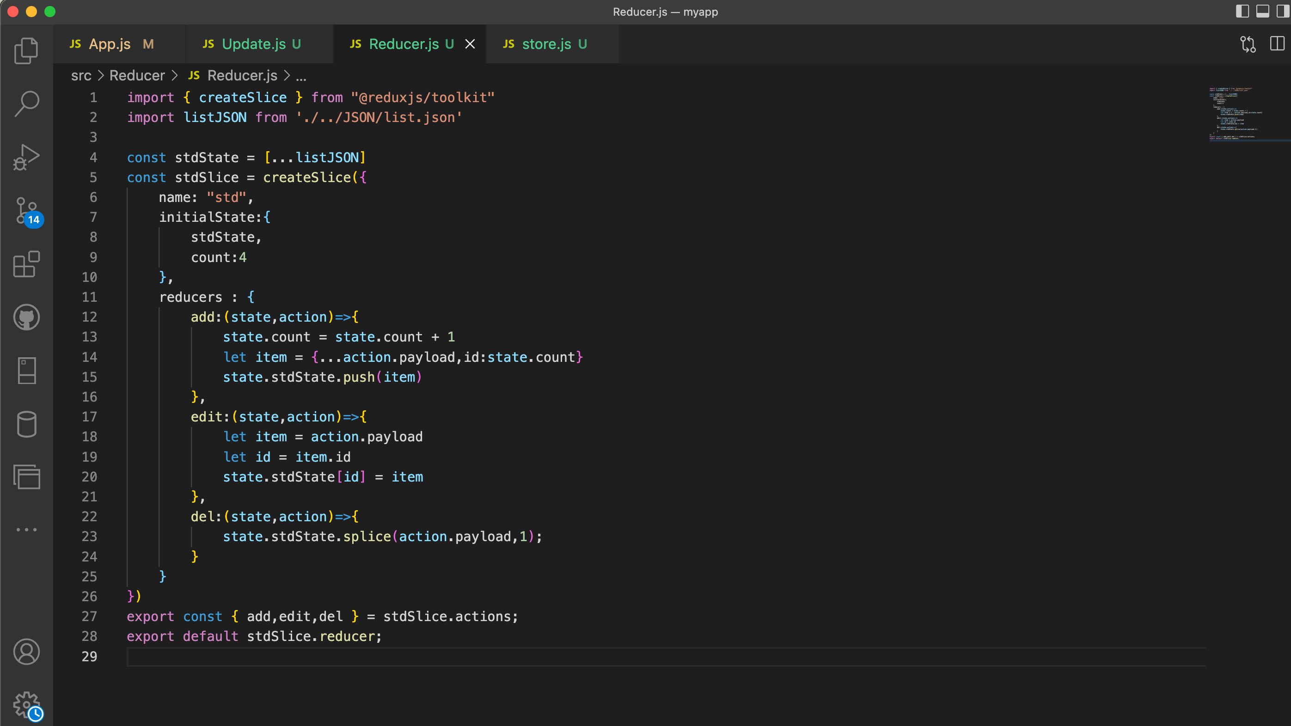
Task: Click the "[...listJSON]" spread expression
Action: point(315,157)
